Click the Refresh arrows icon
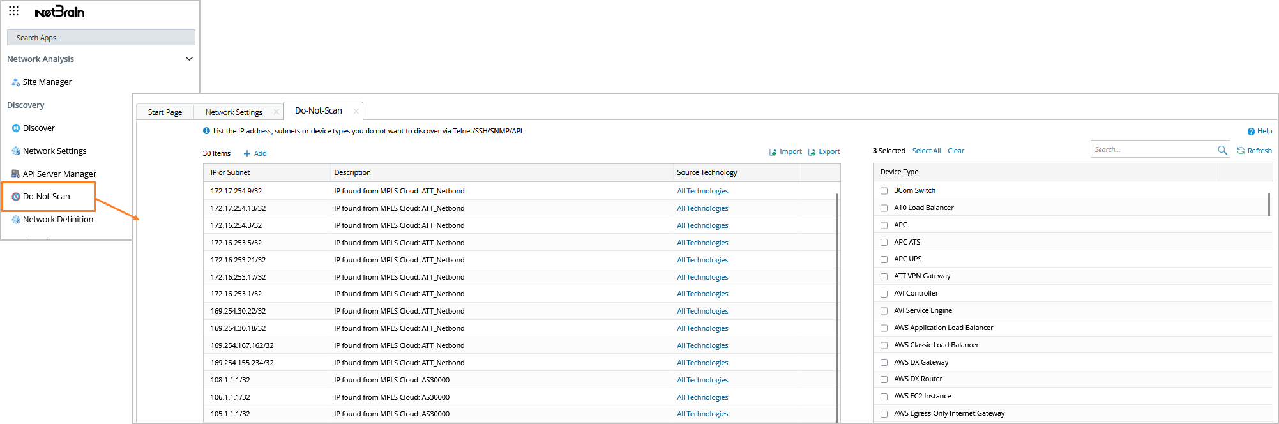The height and width of the screenshot is (424, 1279). [x=1241, y=151]
